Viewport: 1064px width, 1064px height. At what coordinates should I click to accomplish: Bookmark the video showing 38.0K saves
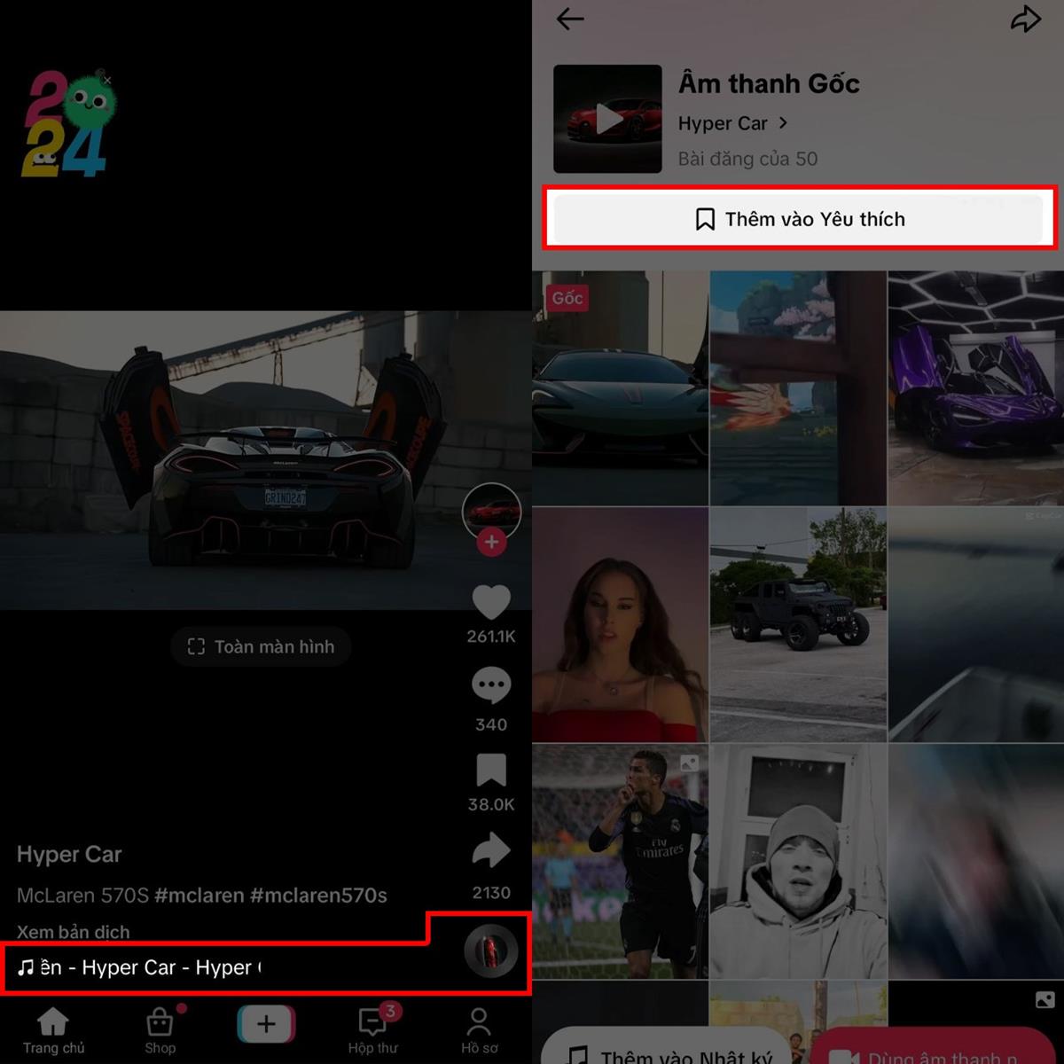(491, 771)
